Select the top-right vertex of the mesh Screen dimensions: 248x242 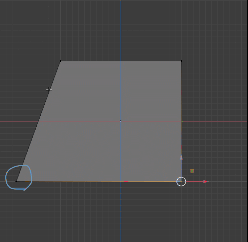181,61
